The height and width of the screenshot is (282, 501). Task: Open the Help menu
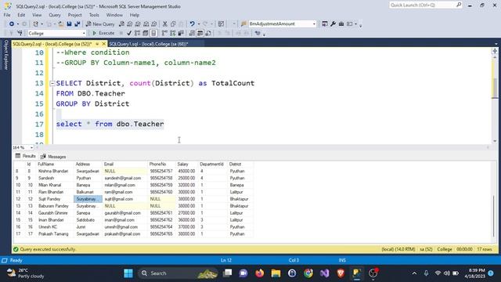tap(135, 15)
